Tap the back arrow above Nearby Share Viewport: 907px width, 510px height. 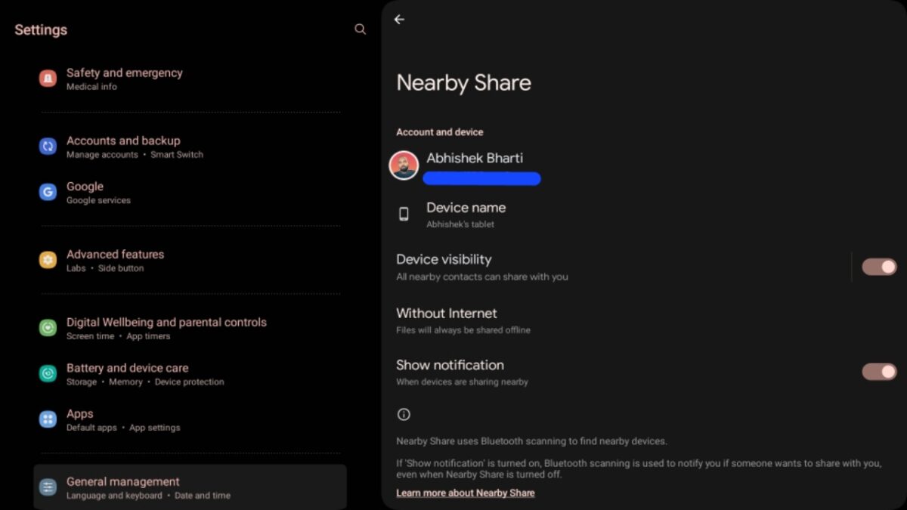tap(399, 20)
